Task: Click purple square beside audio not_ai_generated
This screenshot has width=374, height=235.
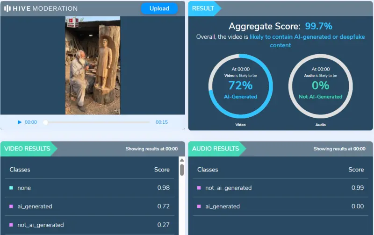Action: point(199,188)
